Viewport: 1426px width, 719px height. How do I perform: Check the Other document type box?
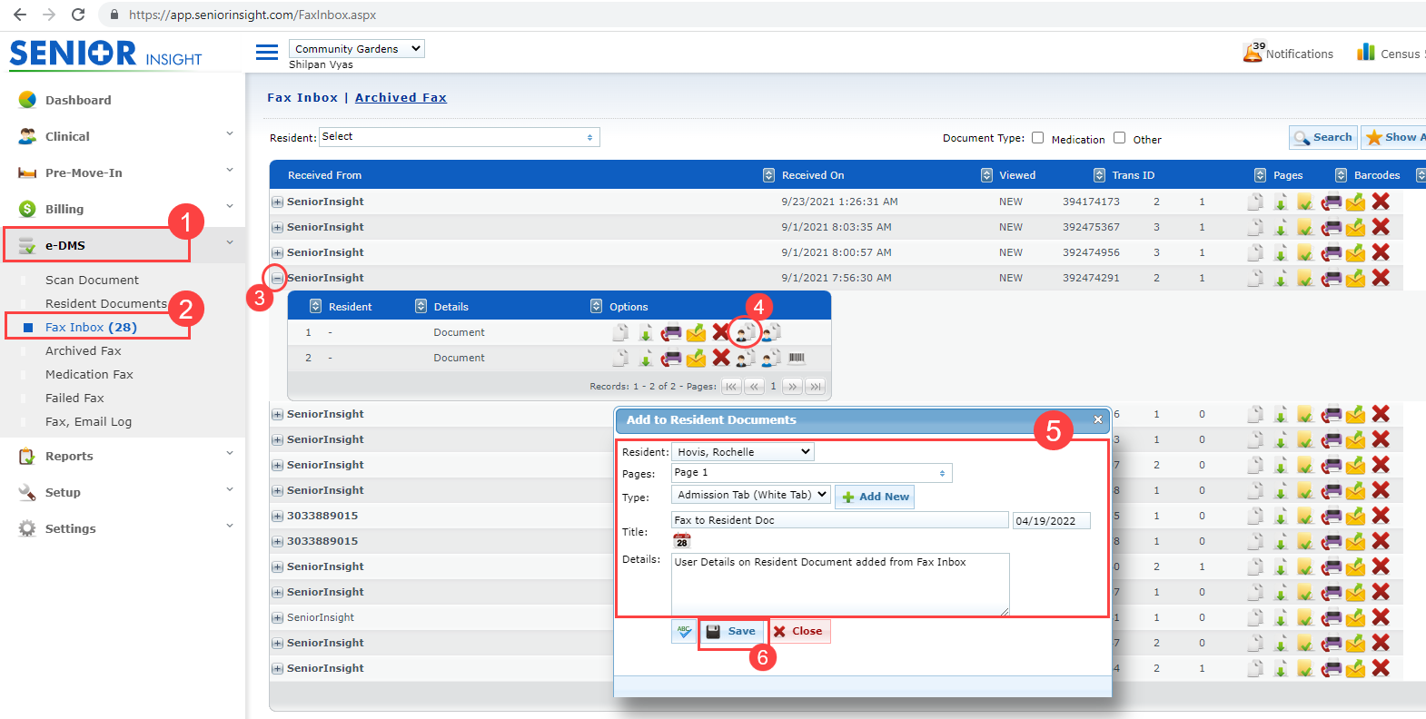click(x=1119, y=138)
